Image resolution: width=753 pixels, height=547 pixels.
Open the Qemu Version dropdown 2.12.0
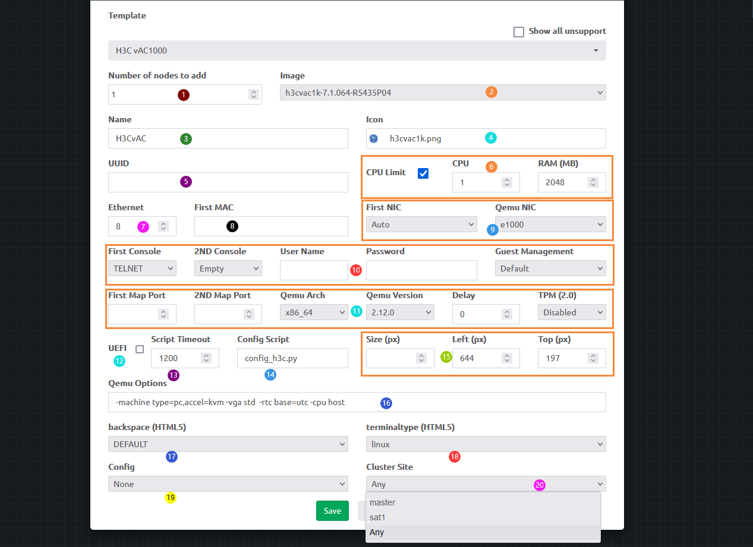[x=400, y=312]
